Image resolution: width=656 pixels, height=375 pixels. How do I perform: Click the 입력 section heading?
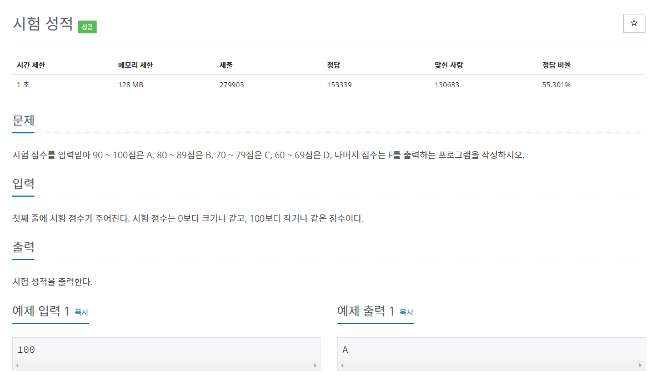click(23, 184)
